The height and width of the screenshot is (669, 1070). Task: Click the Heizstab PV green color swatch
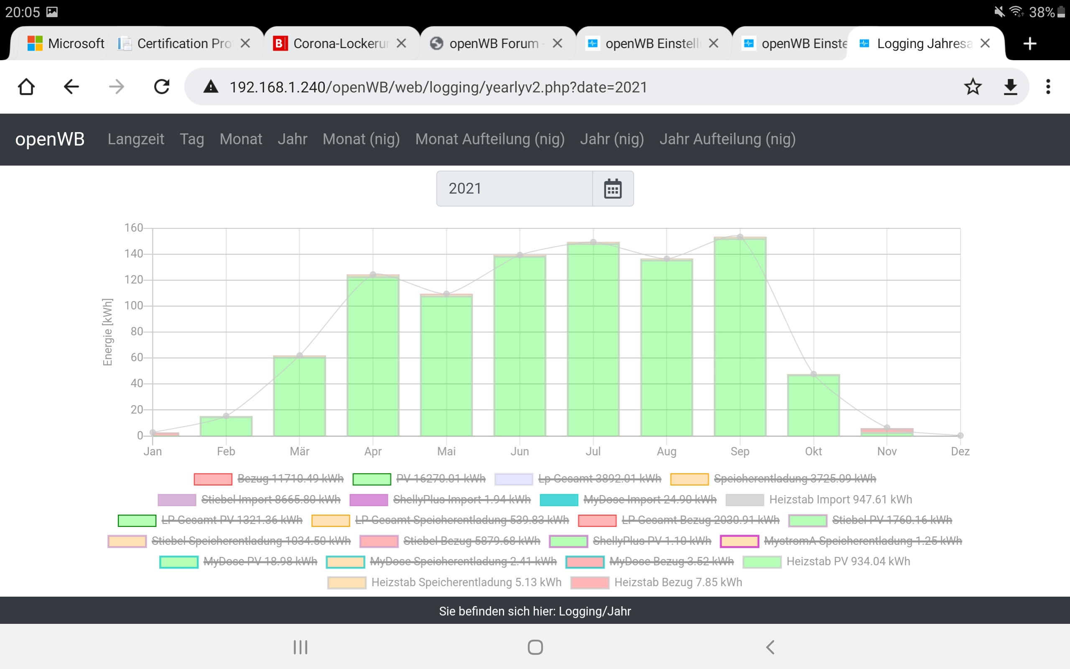point(762,562)
